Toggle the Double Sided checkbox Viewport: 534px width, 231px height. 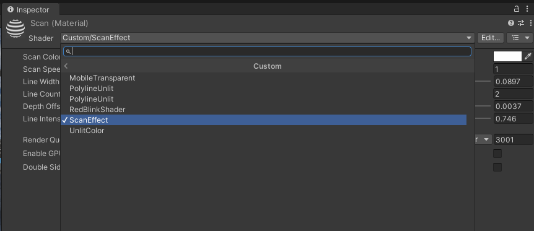click(x=497, y=167)
